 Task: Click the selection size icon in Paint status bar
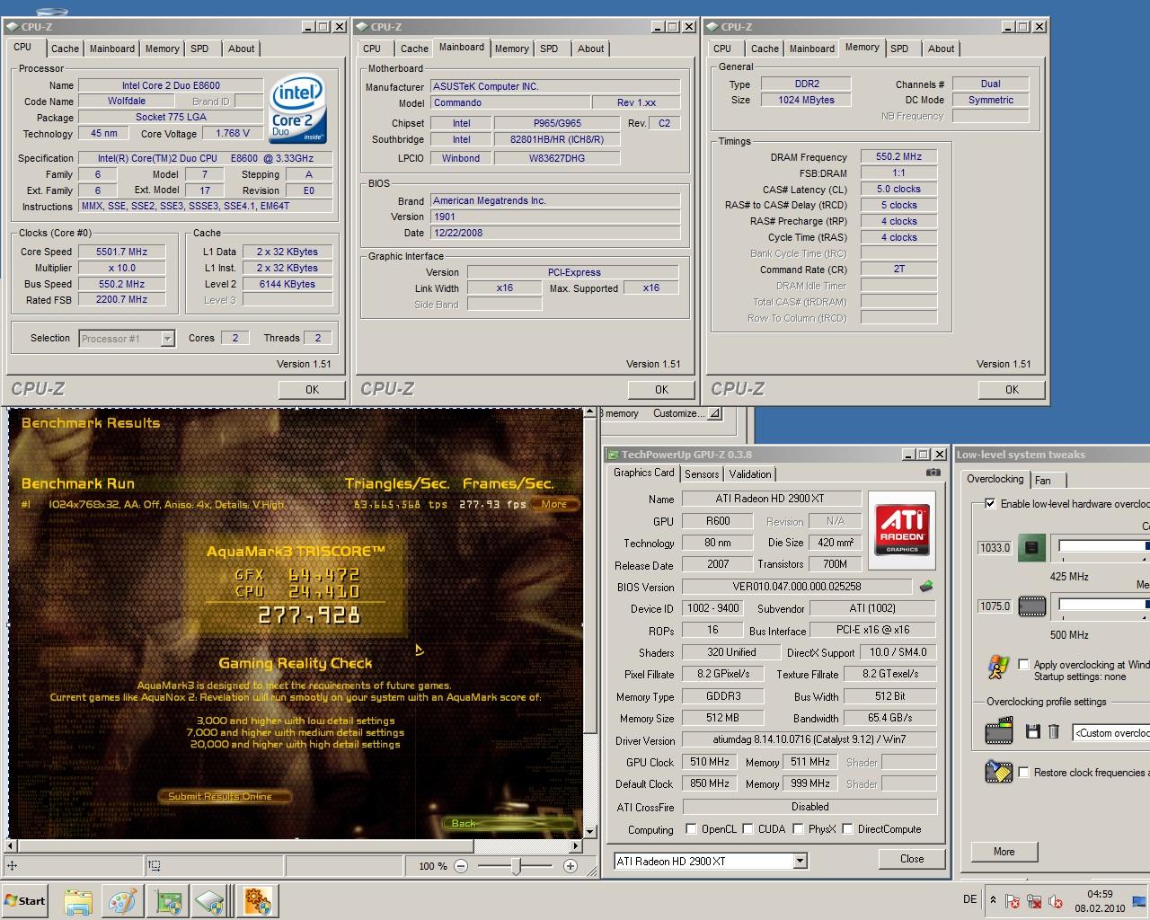(x=155, y=866)
